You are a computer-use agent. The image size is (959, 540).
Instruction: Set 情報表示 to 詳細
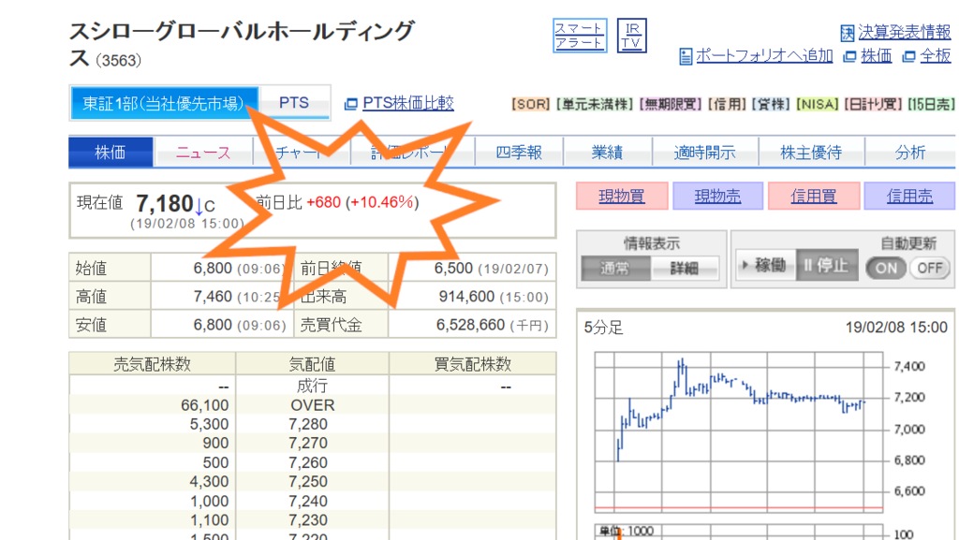685,269
